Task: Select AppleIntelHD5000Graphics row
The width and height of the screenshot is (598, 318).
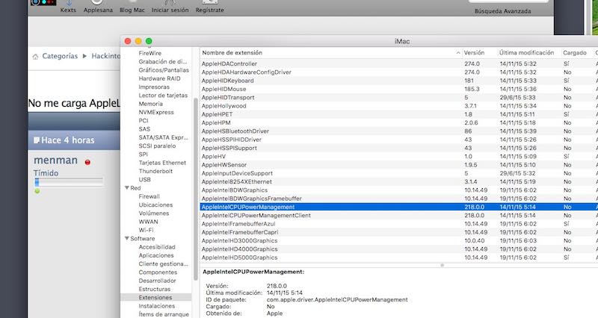Action: (x=398, y=258)
